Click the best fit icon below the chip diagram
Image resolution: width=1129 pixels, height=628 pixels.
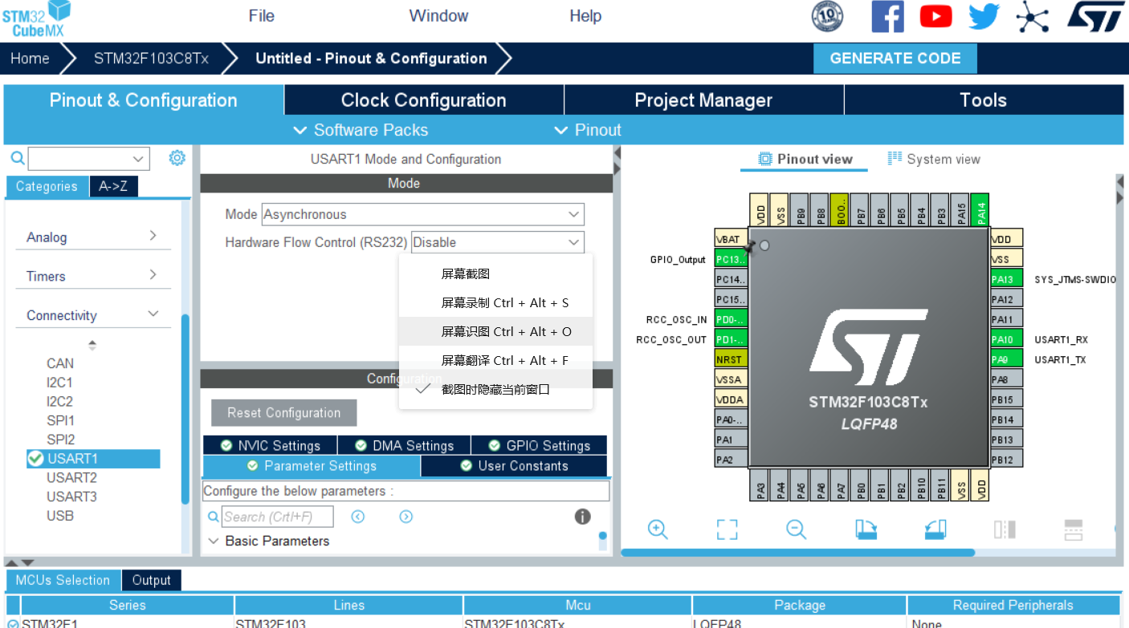[x=726, y=529]
